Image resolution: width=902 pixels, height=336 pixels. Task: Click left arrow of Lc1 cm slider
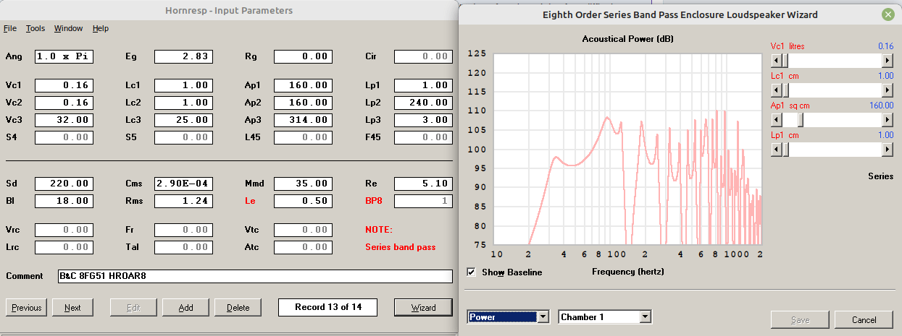coord(777,90)
